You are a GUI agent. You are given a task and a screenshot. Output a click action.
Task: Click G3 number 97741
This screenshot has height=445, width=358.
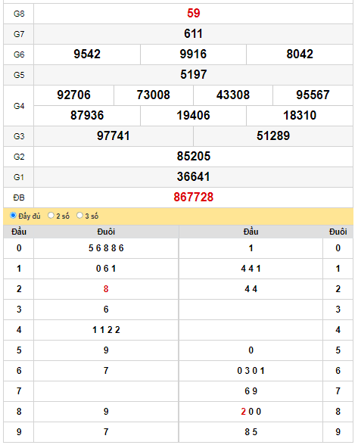pos(114,136)
